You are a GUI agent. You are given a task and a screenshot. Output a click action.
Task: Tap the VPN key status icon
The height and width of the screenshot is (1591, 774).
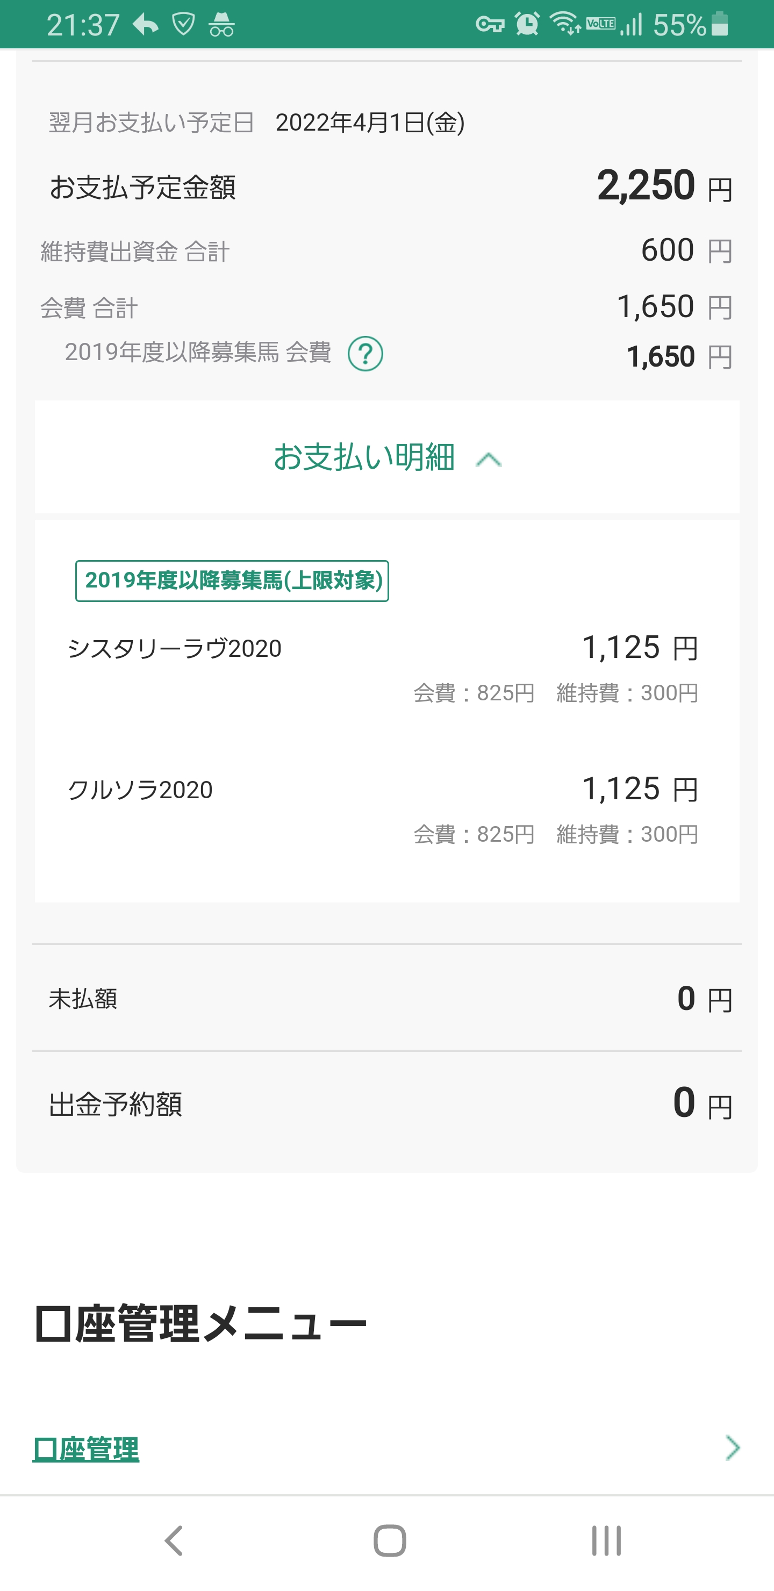click(490, 25)
